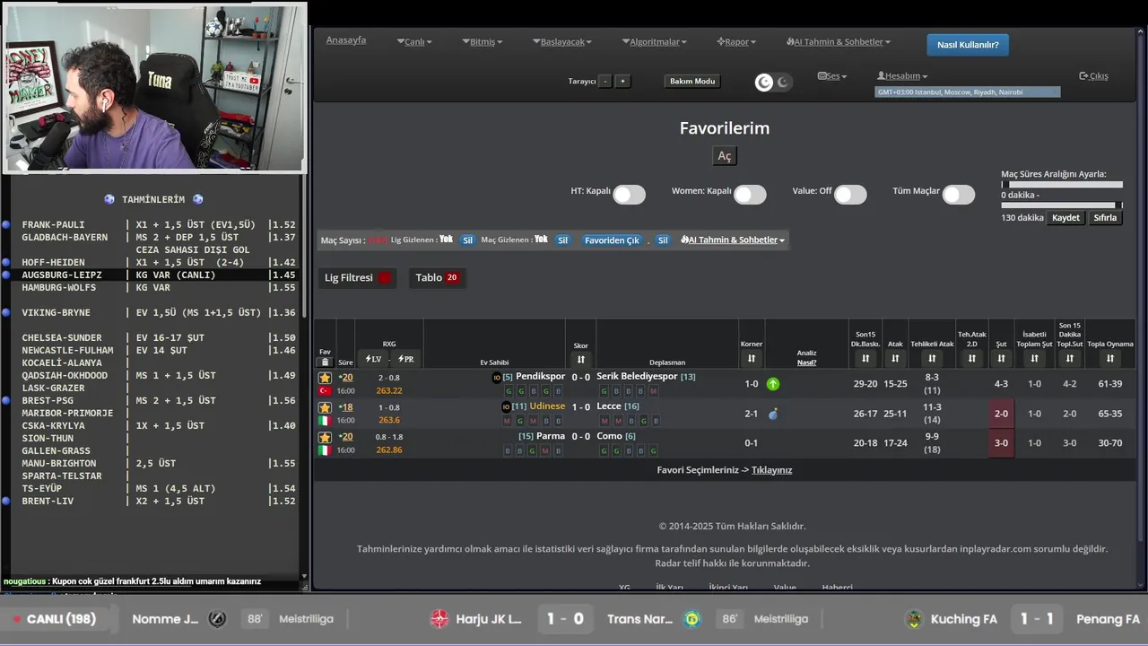Image resolution: width=1148 pixels, height=646 pixels.
Task: Expand the Algoritmalar dropdown
Action: click(654, 42)
